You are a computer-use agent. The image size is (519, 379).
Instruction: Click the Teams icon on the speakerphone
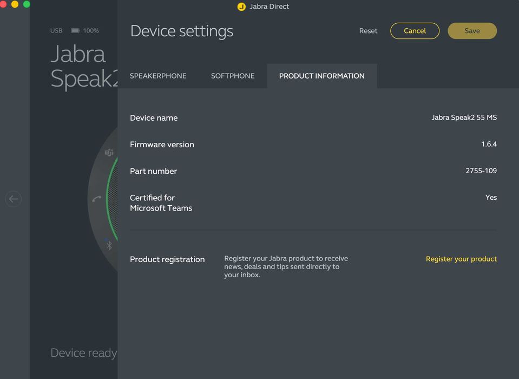click(x=109, y=152)
